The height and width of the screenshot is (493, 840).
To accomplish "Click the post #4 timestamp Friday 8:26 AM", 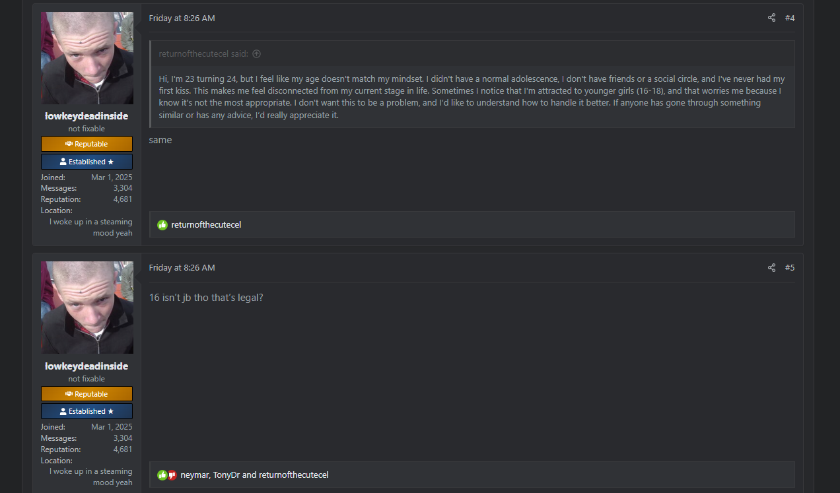I will (182, 18).
